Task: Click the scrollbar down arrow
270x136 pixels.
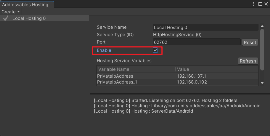Action: pyautogui.click(x=262, y=83)
